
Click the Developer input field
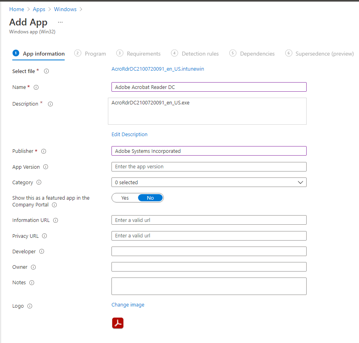[209, 251]
